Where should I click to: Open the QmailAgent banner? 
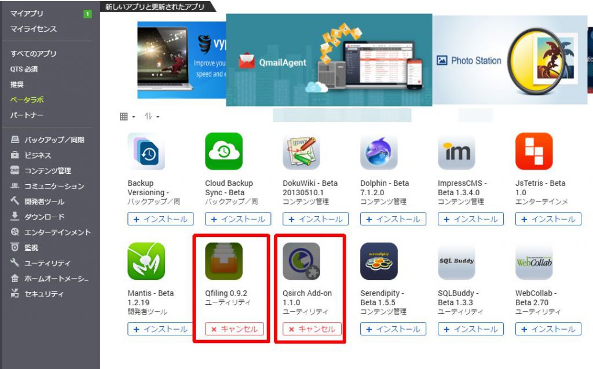[329, 60]
